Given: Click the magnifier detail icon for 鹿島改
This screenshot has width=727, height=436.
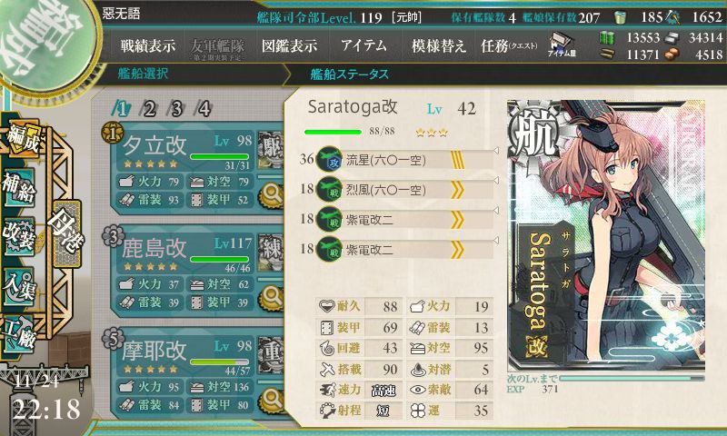Looking at the screenshot, I should (x=271, y=297).
